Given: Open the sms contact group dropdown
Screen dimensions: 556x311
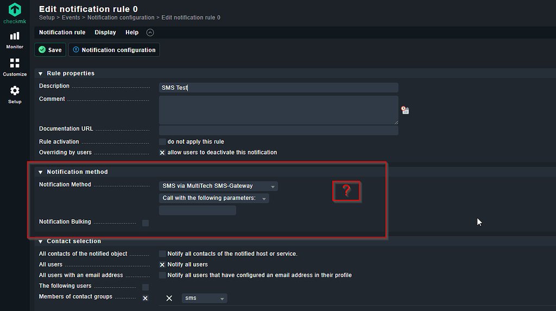Looking at the screenshot, I should coord(204,299).
